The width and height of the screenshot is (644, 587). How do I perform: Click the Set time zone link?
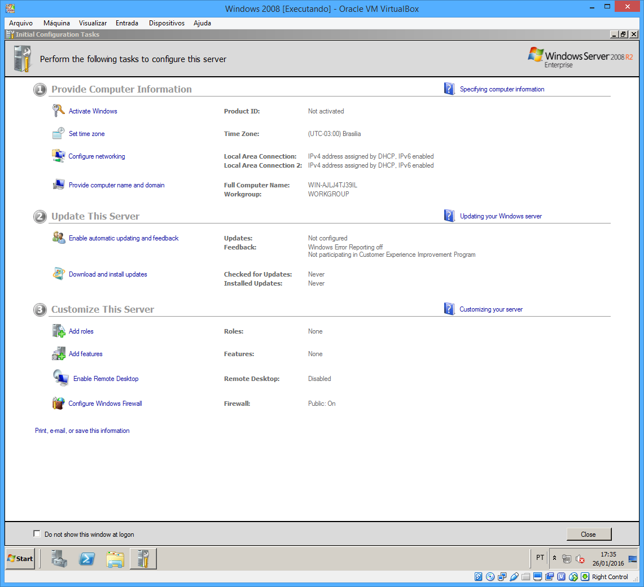point(87,134)
